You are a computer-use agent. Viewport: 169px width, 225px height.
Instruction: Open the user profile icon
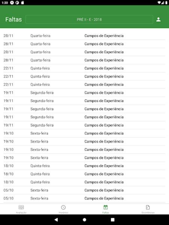[158, 19]
